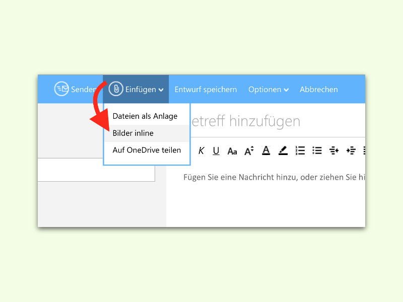Image resolution: width=403 pixels, height=302 pixels.
Task: Insert numbered list
Action: 300,150
